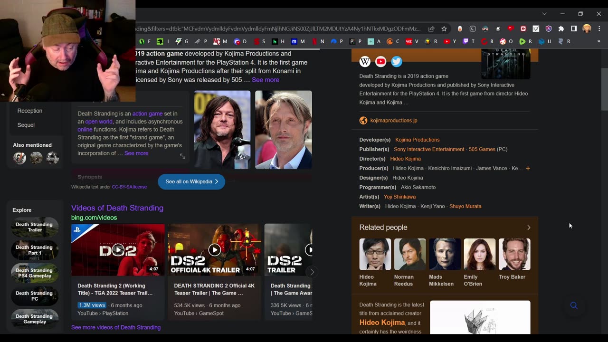Click See more in the Wikipedia gameplay summary
608x342 pixels.
click(x=136, y=153)
